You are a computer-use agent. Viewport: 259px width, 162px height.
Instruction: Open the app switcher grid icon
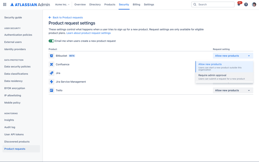(x=5, y=4)
